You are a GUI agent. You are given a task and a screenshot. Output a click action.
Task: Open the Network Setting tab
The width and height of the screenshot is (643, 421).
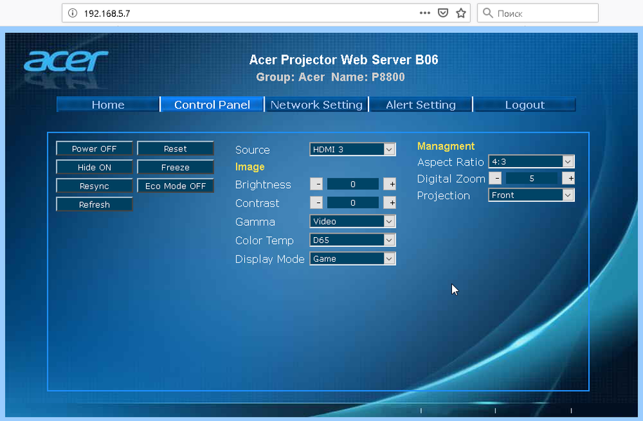(316, 105)
